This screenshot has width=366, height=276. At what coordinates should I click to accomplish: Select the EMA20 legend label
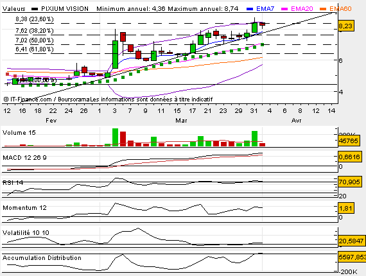pos(302,9)
